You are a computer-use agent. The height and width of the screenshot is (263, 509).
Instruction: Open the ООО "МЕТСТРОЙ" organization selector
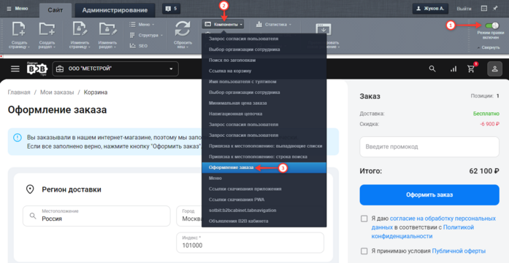point(115,69)
